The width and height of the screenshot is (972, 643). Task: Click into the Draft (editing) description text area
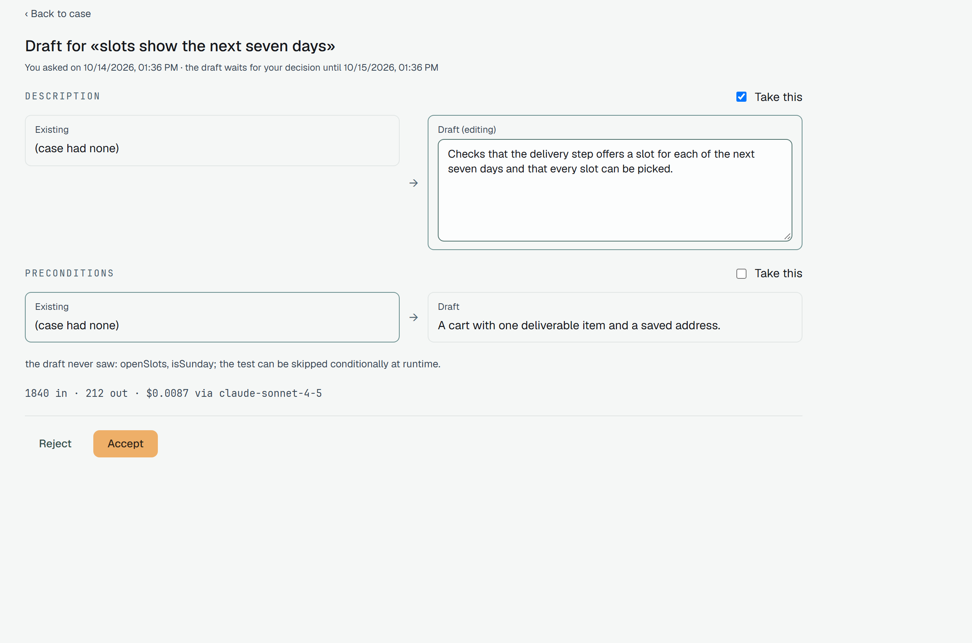[x=615, y=190]
